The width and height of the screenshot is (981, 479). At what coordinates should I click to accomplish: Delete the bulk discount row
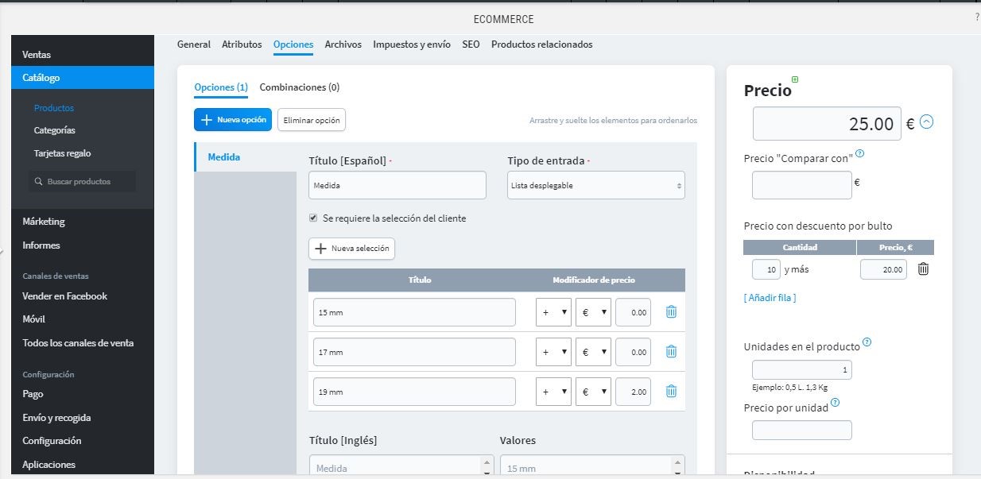pyautogui.click(x=923, y=269)
